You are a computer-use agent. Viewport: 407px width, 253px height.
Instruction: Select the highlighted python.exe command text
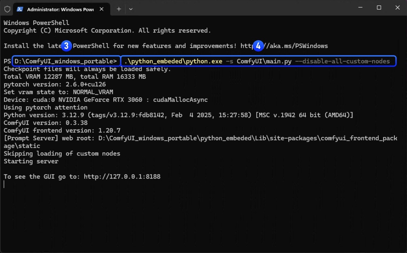tap(173, 61)
